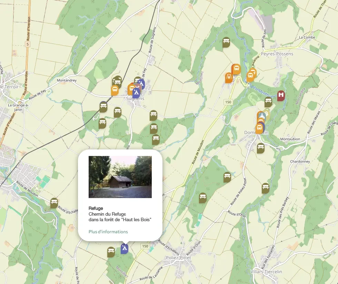Select the picnic table marker near Route d'Echallens
Screen dimensions: 338x284
pos(54,203)
